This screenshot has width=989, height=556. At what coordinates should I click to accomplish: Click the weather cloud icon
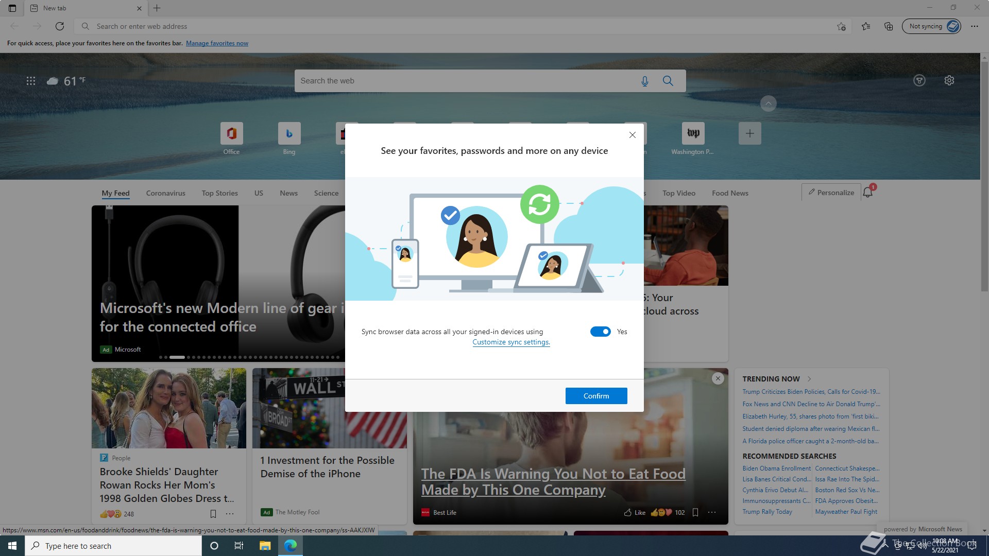53,81
